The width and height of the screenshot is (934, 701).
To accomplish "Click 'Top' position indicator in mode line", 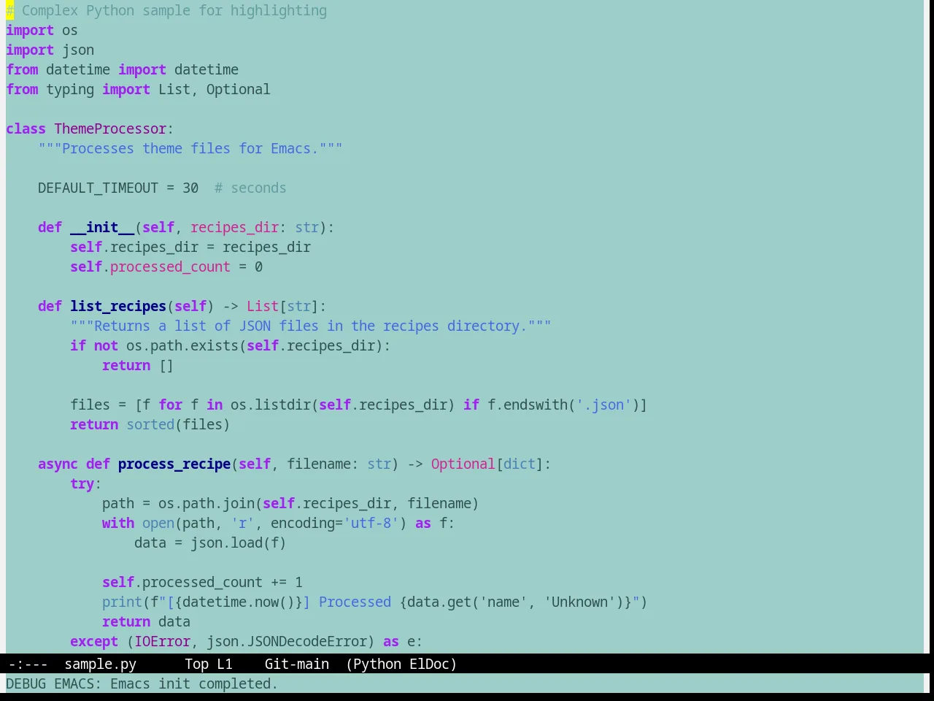I will click(x=196, y=664).
